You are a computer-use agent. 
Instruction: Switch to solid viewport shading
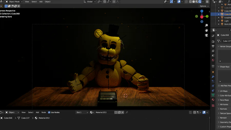pos(194,2)
